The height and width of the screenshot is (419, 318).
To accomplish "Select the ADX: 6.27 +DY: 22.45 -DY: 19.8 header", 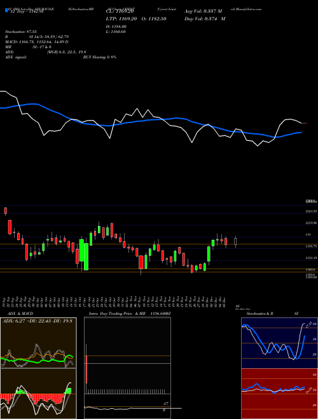I will 38,321.
